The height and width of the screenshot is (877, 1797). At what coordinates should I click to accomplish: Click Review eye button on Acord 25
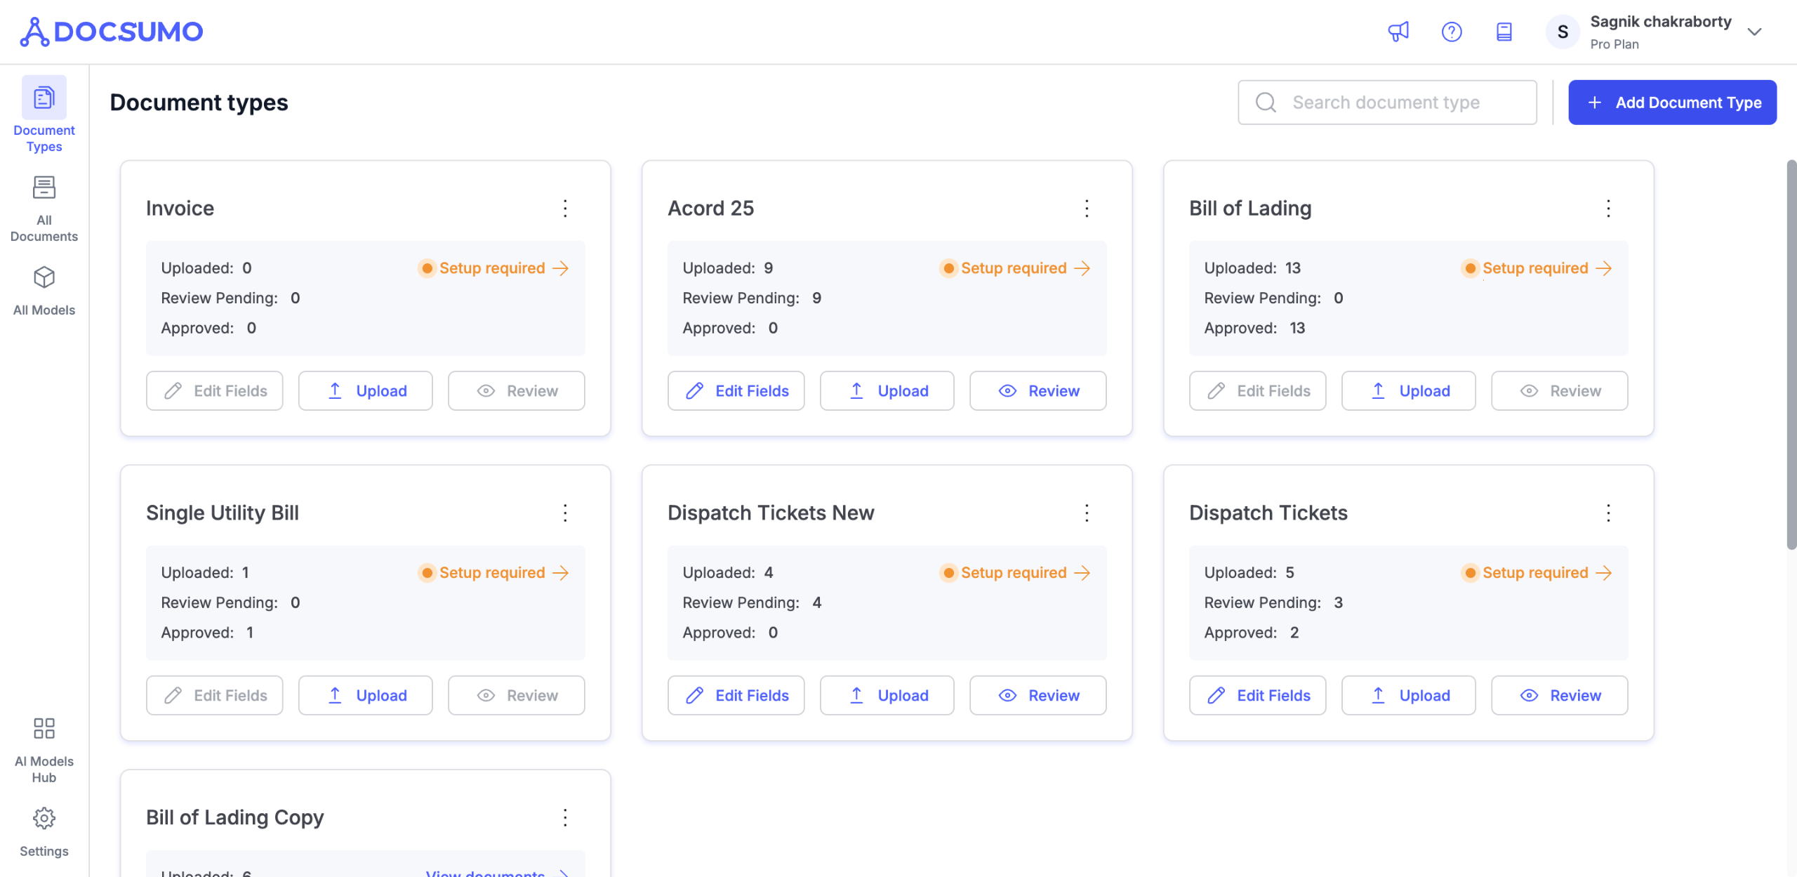1037,391
